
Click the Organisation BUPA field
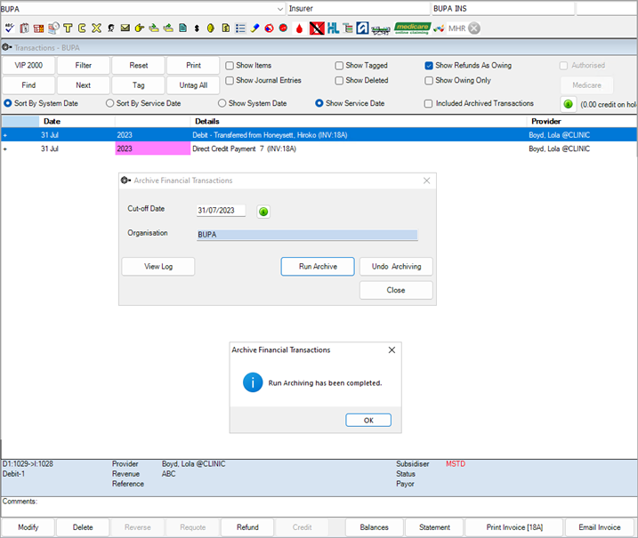307,235
